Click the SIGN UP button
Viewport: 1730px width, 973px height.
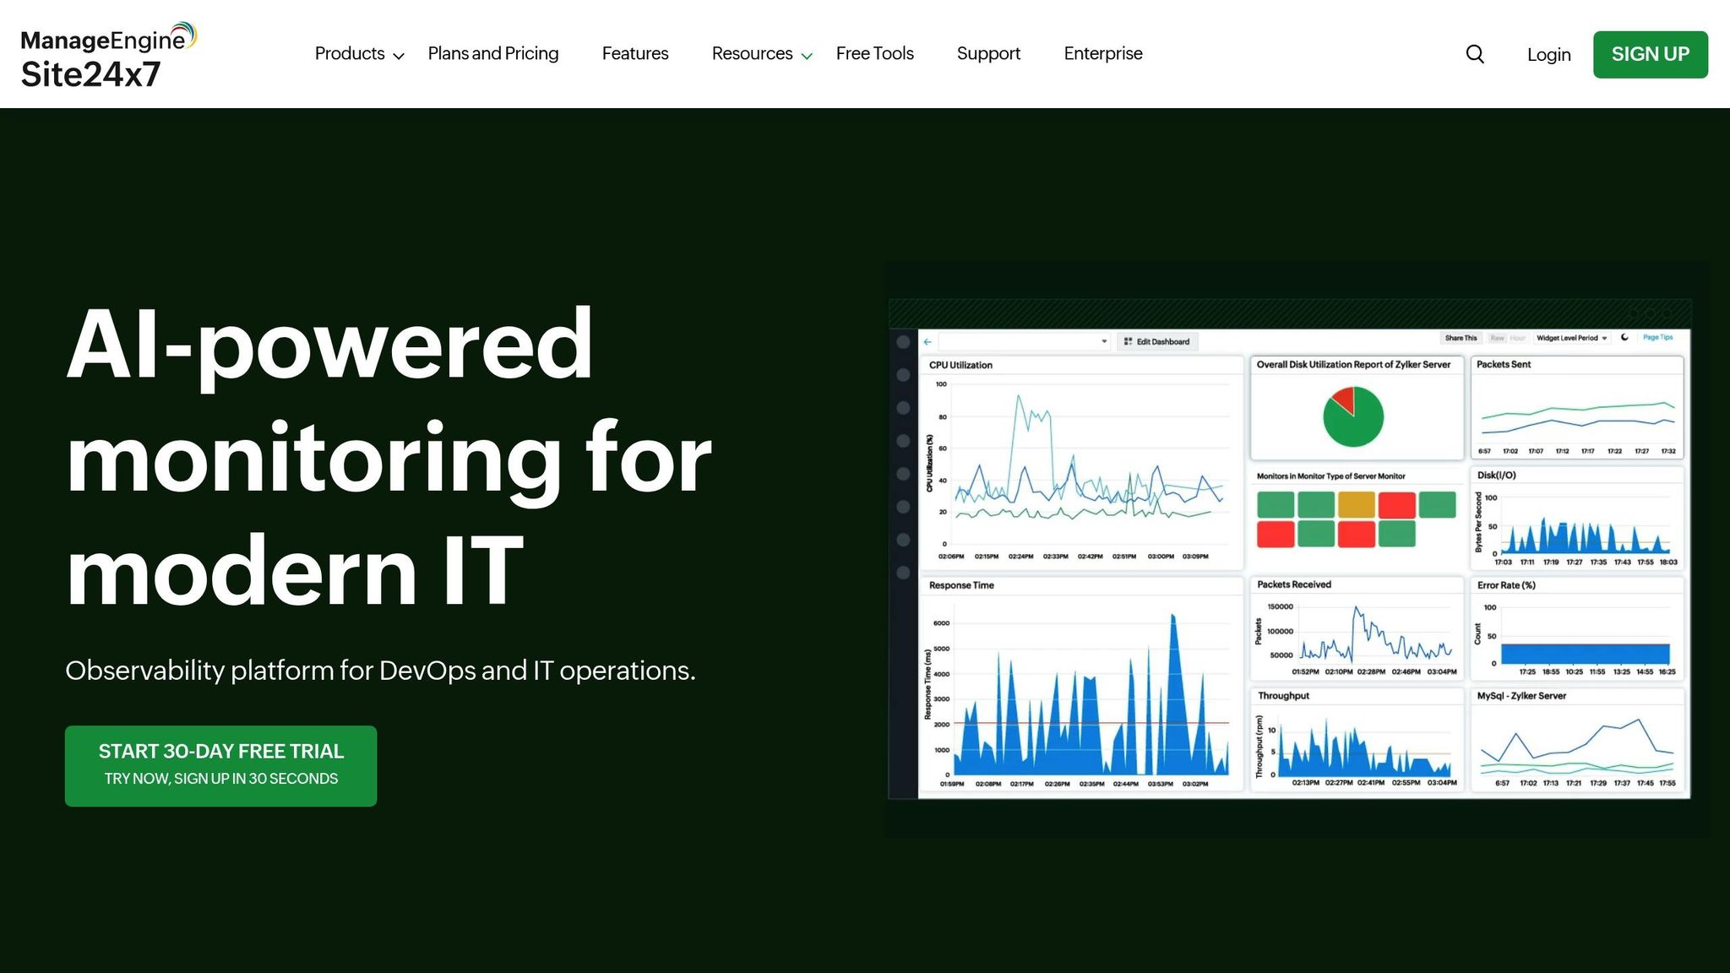1650,53
